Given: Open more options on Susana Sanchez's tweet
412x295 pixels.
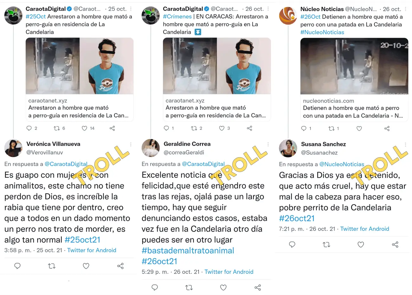Looking at the screenshot, I should pyautogui.click(x=405, y=144).
